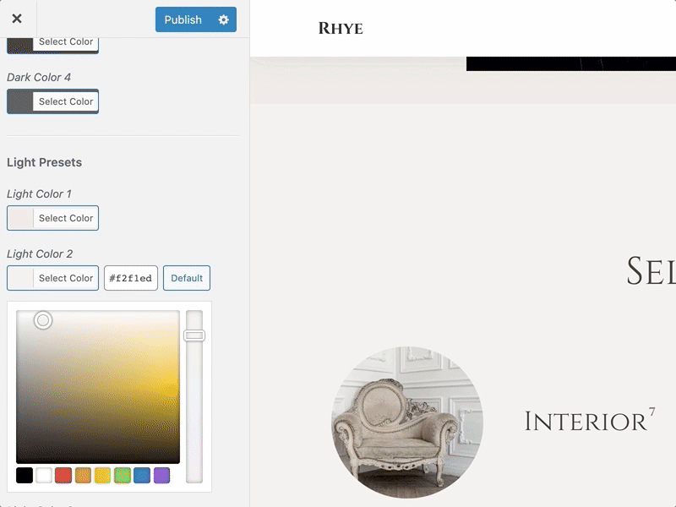Select the yellow palette swatch
Screen dimensions: 676x507
pos(102,475)
